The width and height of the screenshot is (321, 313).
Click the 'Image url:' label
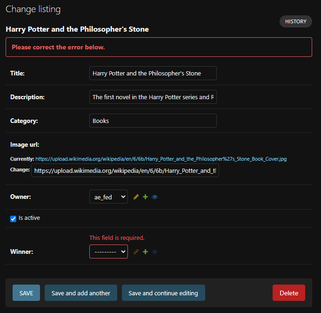[25, 145]
